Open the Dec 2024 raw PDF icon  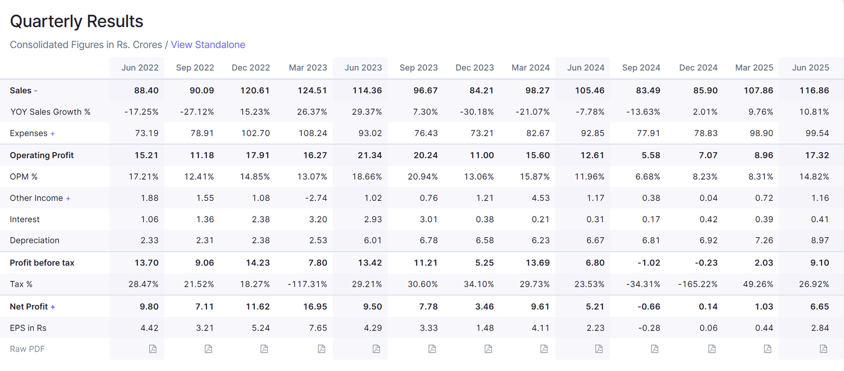point(712,349)
